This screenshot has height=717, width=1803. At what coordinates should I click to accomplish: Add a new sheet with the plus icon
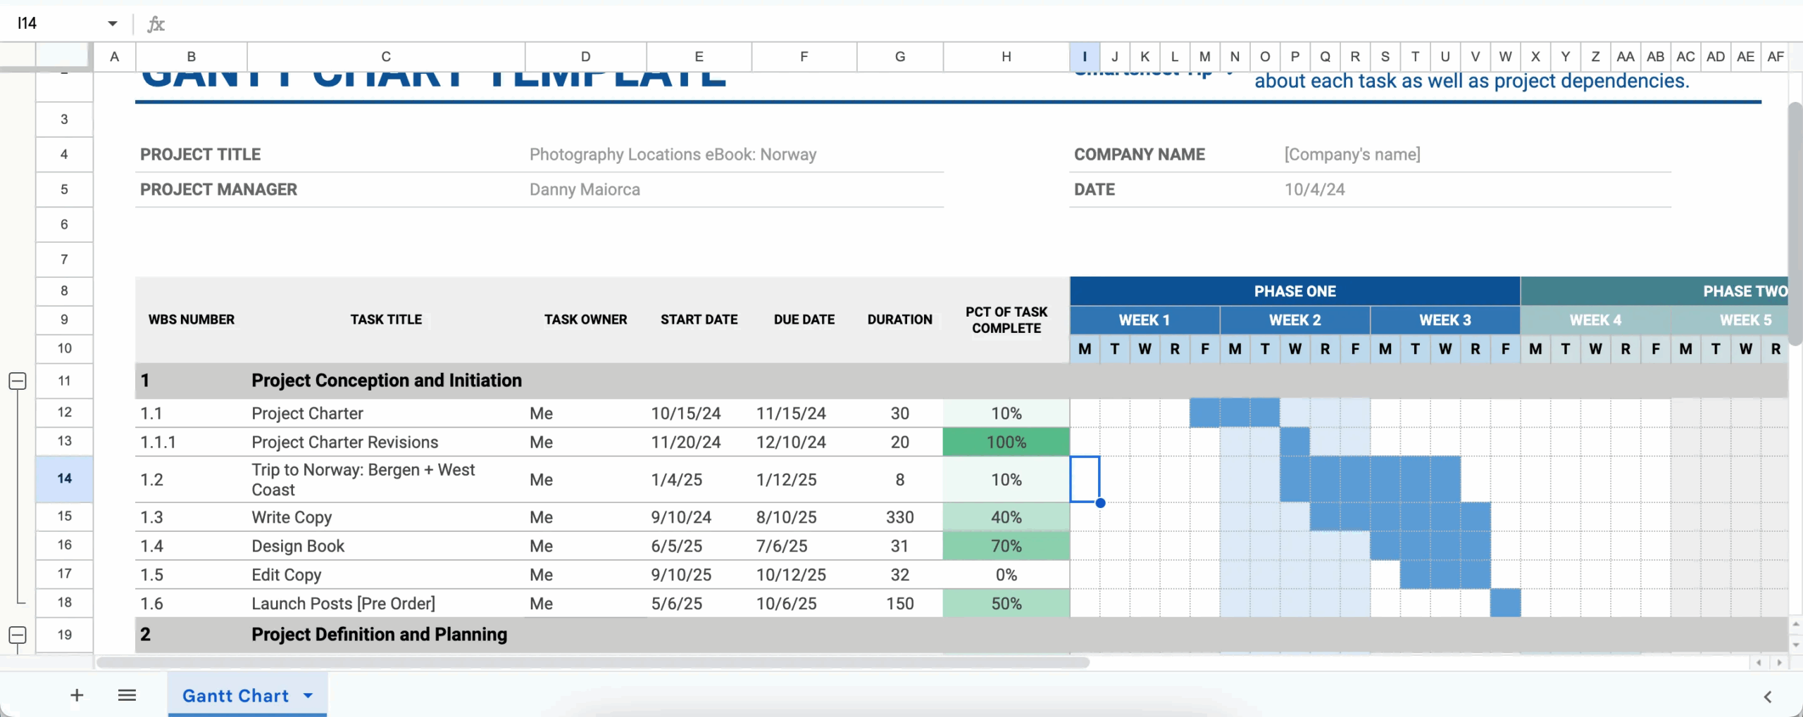tap(76, 694)
